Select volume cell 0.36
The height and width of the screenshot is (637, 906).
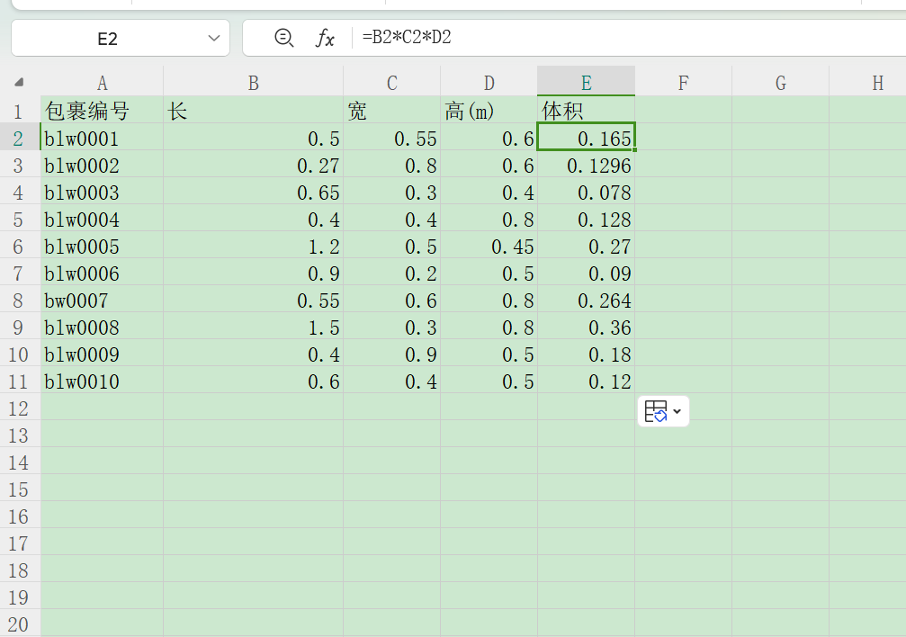[x=586, y=326]
